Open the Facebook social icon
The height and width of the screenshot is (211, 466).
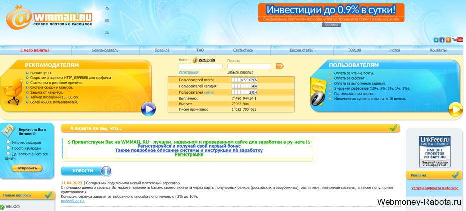(x=442, y=40)
